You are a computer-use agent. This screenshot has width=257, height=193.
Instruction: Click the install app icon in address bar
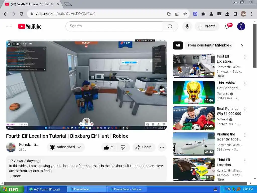169,14
